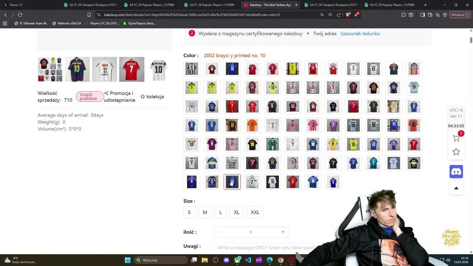Open the taskbar volume icon
Screen dimensions: 473x266
(x=448, y=260)
